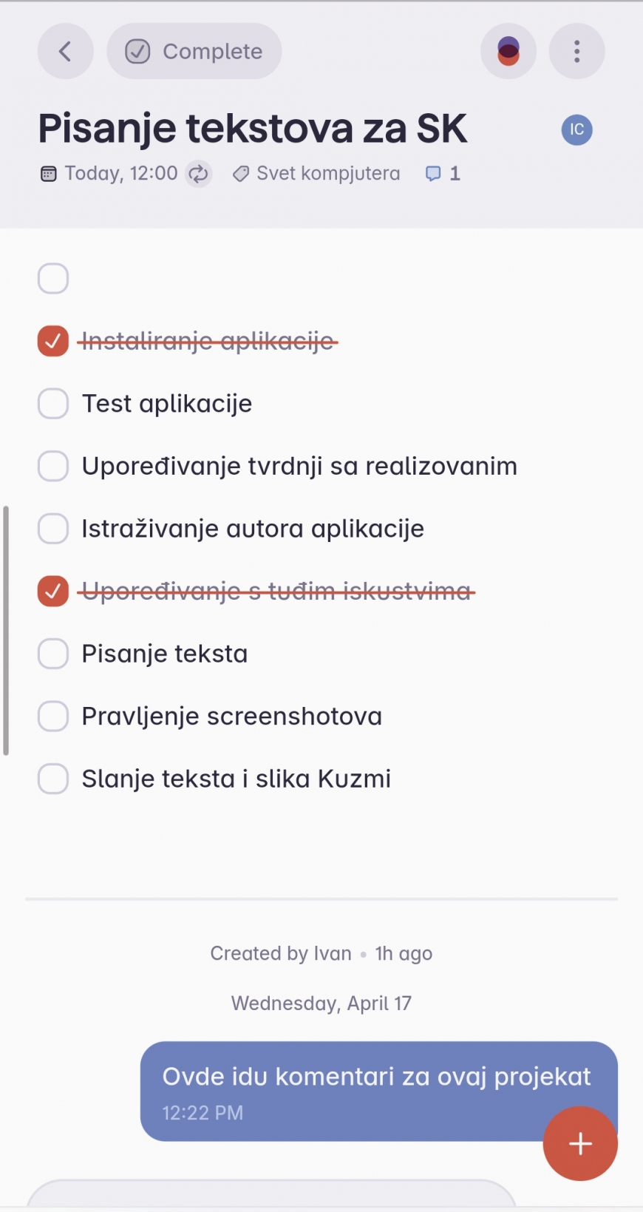This screenshot has width=643, height=1212.
Task: Click the empty subtask checkbox at top
Action: 53,279
